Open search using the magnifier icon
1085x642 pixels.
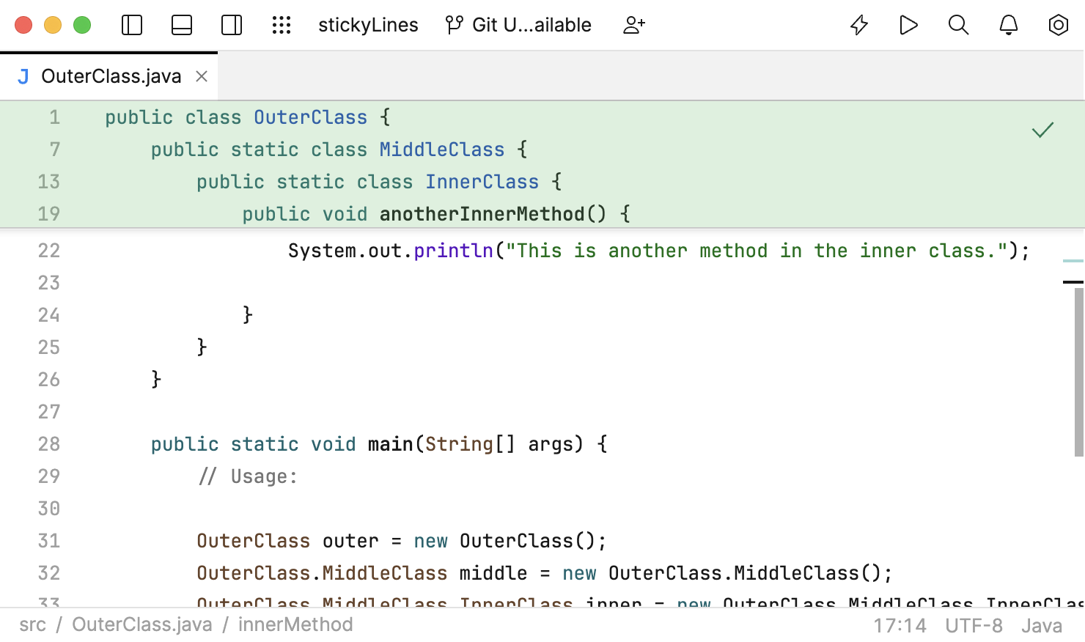958,25
